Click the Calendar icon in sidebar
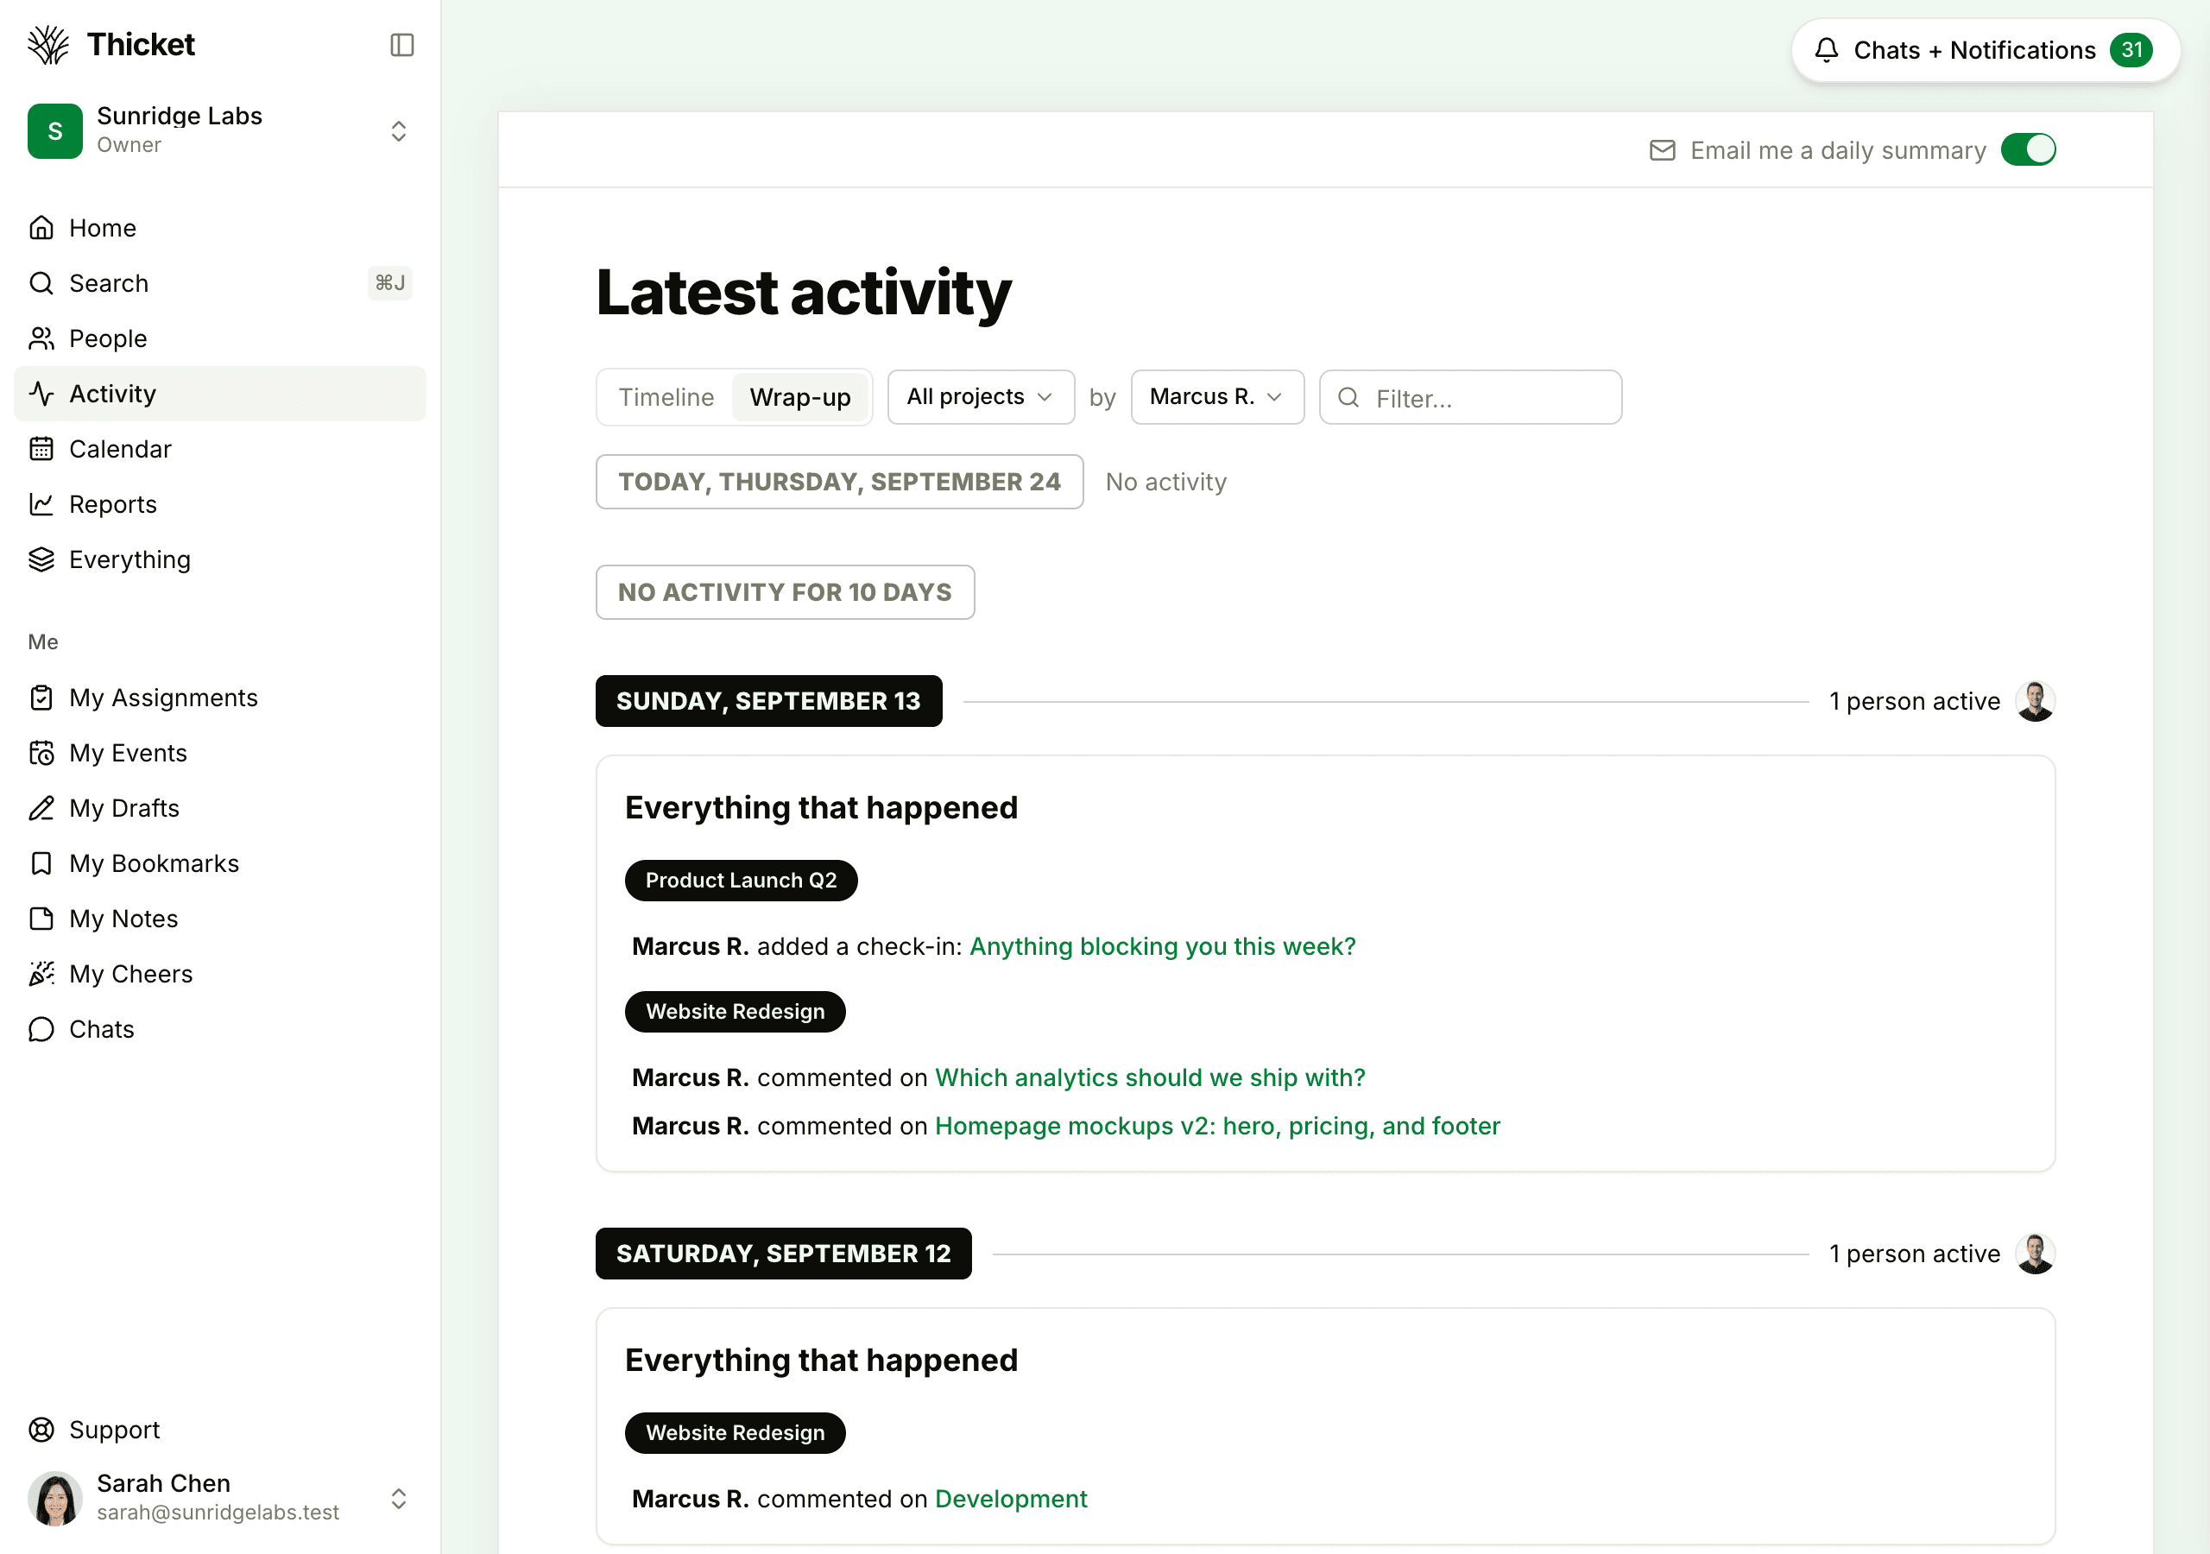Image resolution: width=2210 pixels, height=1554 pixels. click(x=41, y=449)
